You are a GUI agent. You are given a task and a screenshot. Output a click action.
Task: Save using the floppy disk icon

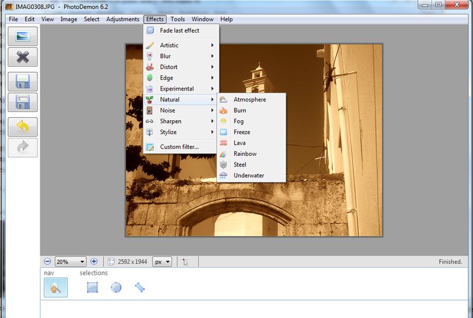coord(23,81)
